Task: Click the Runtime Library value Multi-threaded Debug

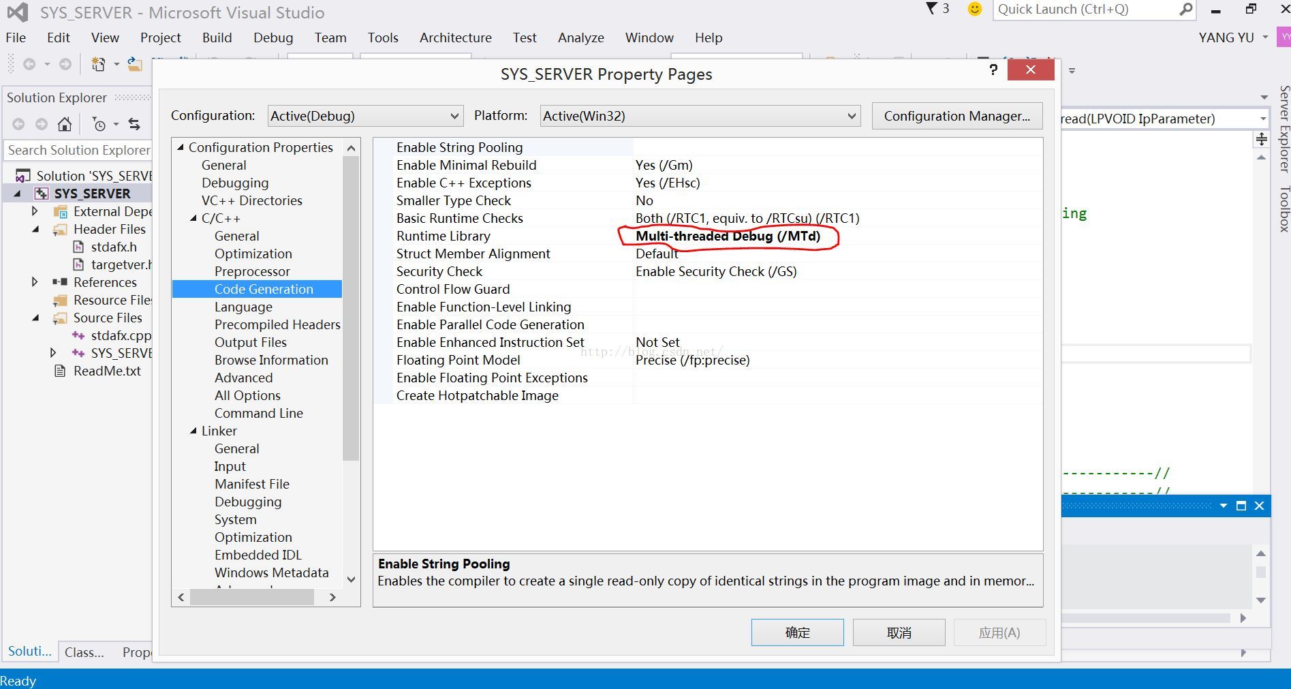Action: tap(728, 236)
